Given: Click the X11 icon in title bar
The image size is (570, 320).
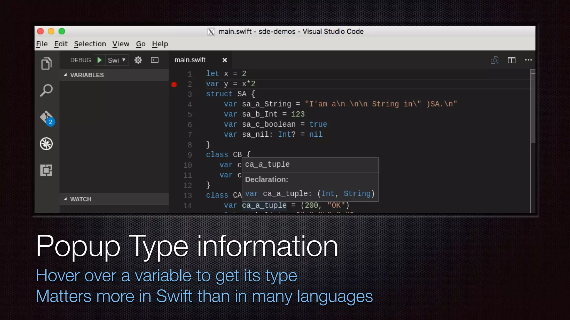Looking at the screenshot, I should pos(211,32).
